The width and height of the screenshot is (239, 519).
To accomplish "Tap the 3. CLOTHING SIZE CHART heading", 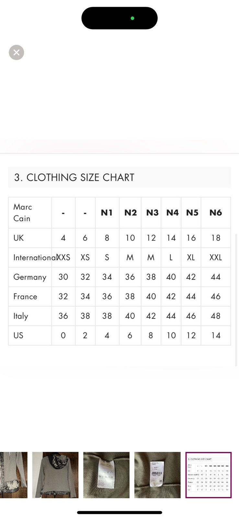I will [74, 177].
